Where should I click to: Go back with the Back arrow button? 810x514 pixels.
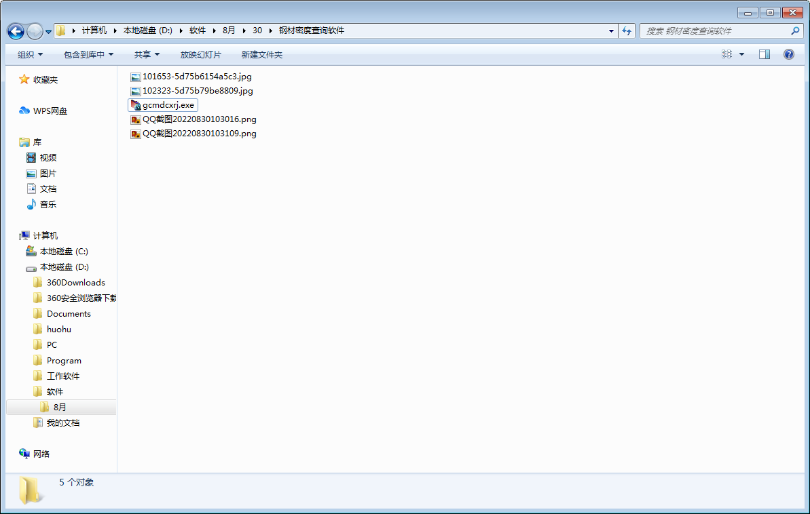16,31
